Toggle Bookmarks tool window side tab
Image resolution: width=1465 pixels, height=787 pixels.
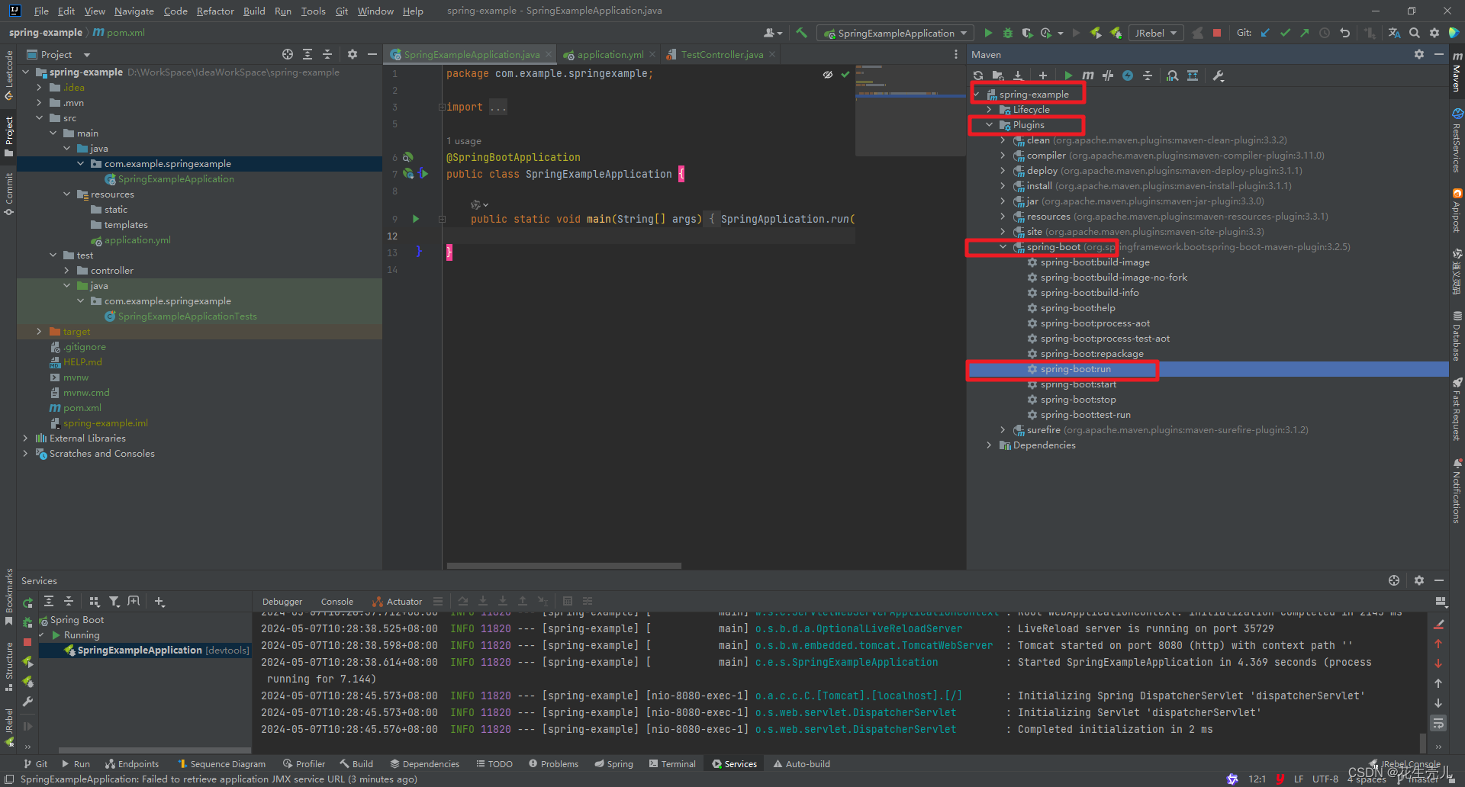pyautogui.click(x=9, y=597)
